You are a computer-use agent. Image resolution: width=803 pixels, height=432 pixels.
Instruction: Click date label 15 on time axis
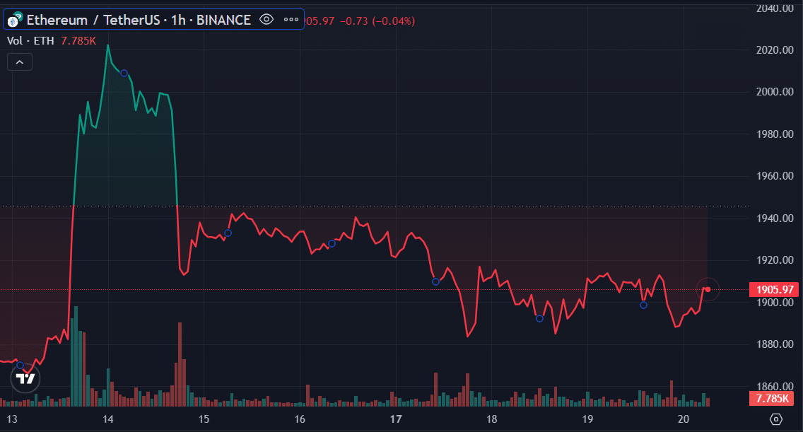point(204,419)
